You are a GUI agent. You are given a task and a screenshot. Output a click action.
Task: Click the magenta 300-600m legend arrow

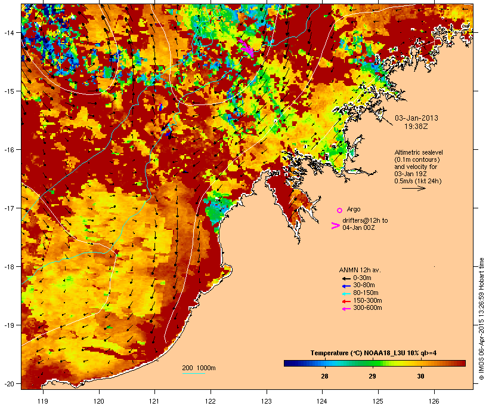tap(346, 309)
